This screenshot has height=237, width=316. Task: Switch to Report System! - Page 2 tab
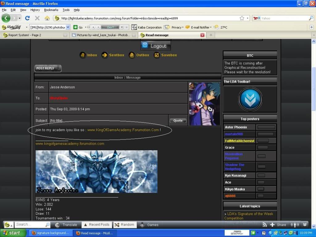coord(35,35)
